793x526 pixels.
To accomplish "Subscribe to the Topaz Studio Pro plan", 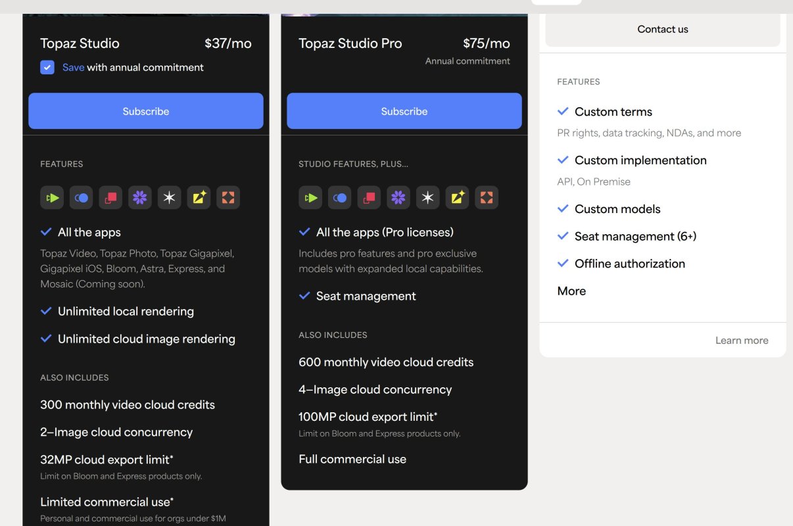I will tap(404, 110).
